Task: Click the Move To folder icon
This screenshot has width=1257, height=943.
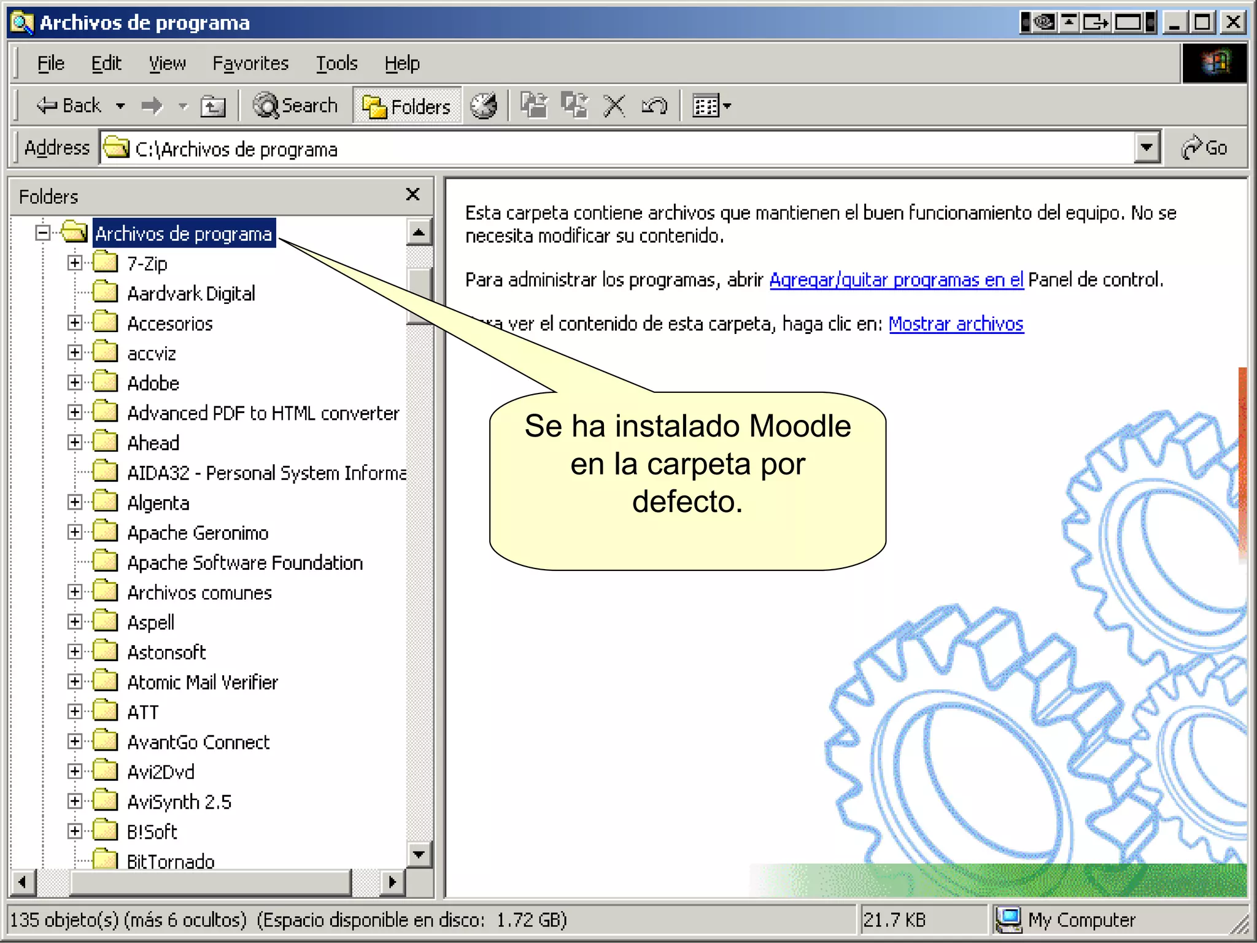Action: [x=534, y=106]
